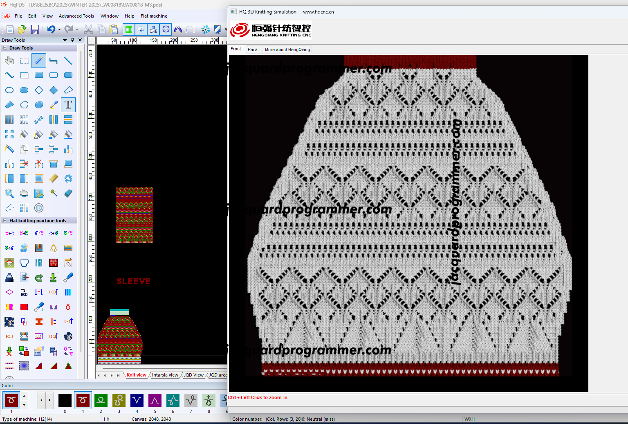Click More about HengQiang link
The height and width of the screenshot is (424, 628).
point(287,50)
